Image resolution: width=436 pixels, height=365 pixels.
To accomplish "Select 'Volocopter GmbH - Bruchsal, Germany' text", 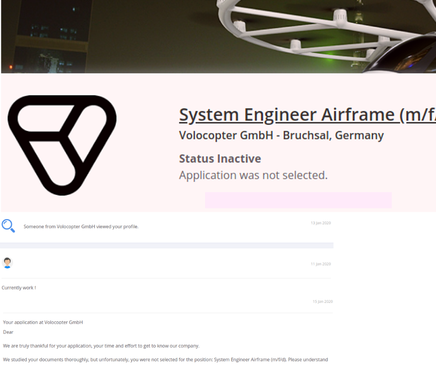I will pos(282,136).
